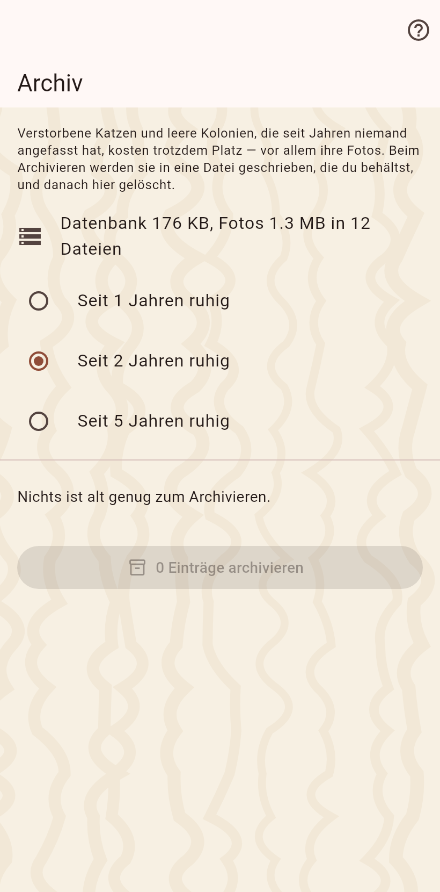Open the help question mark icon
440x892 pixels.
point(419,30)
